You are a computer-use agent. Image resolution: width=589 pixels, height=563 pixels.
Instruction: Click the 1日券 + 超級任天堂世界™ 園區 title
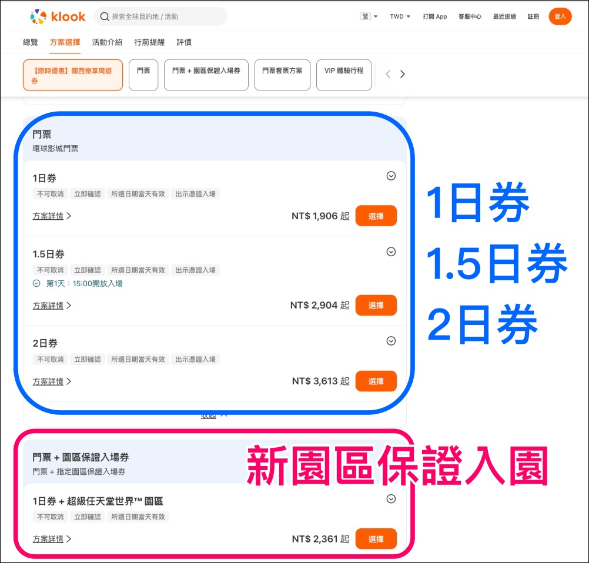pos(98,501)
